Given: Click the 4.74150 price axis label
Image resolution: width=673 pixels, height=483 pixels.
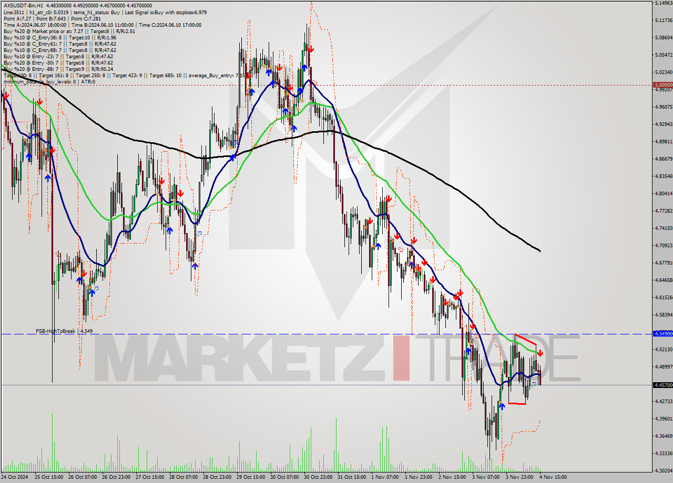Looking at the screenshot, I should [664, 228].
